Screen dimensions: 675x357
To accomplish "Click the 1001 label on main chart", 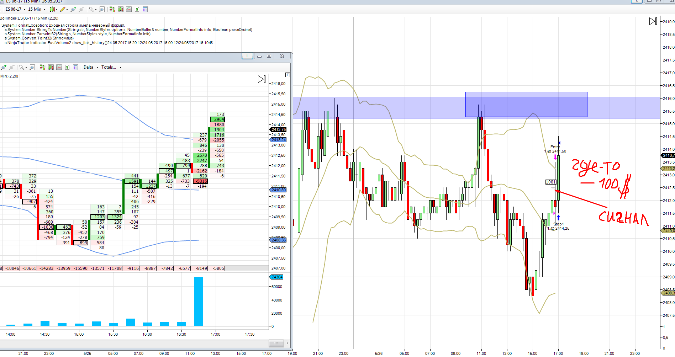I will pos(551,182).
